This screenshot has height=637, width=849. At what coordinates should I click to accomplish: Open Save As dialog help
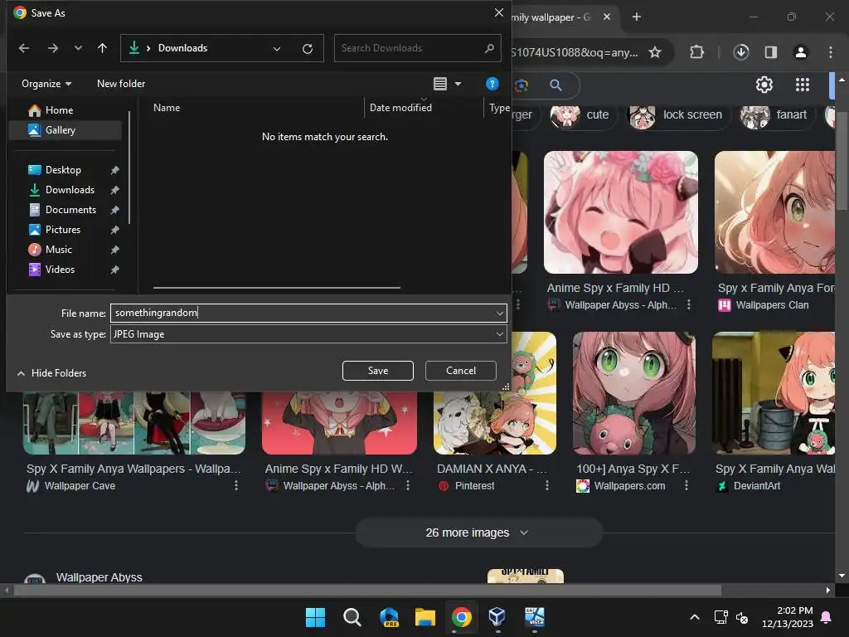492,84
